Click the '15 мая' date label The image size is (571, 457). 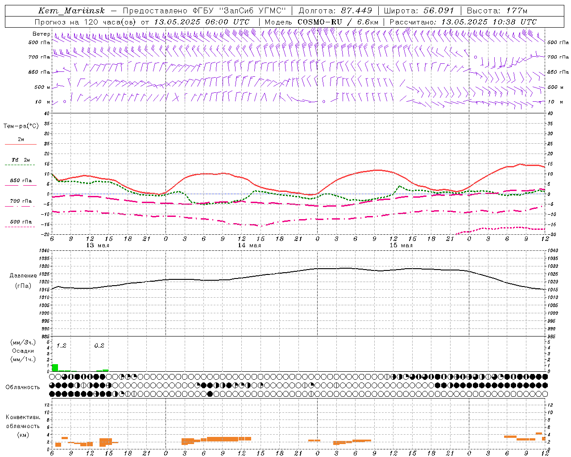401,245
